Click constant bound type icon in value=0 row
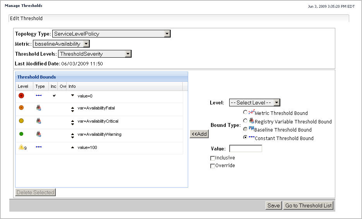Viewport: 362px width, 219px height. (x=39, y=96)
